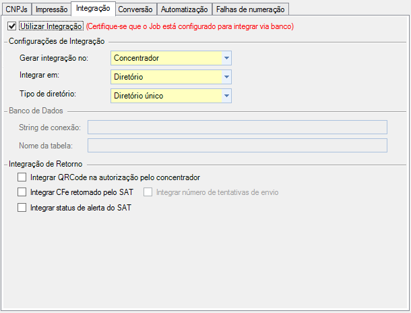Click the Nome da tabela field
The width and height of the screenshot is (411, 313).
coord(237,145)
